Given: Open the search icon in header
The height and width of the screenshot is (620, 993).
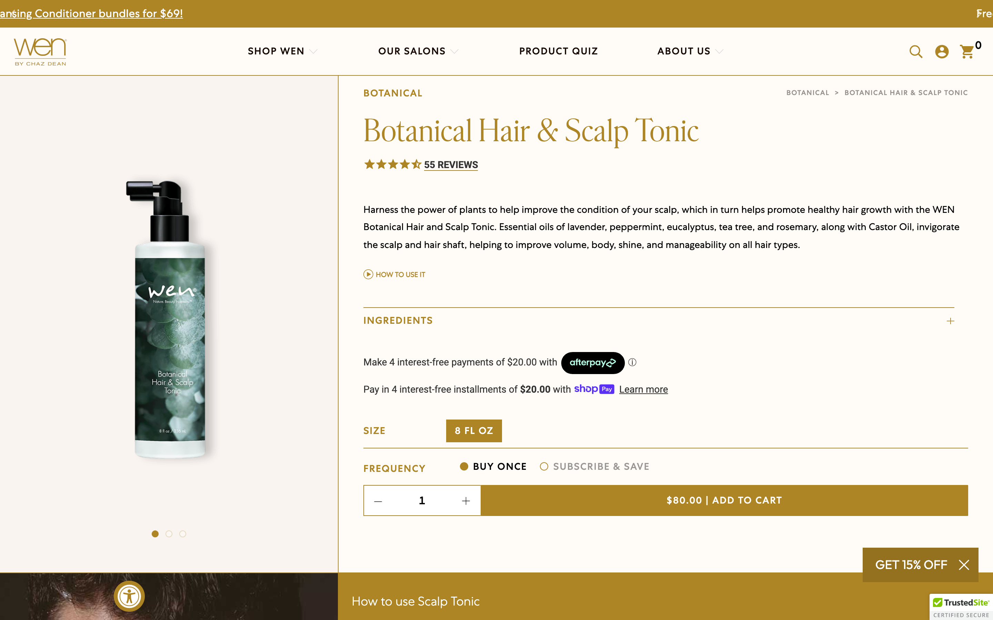Looking at the screenshot, I should coord(915,52).
